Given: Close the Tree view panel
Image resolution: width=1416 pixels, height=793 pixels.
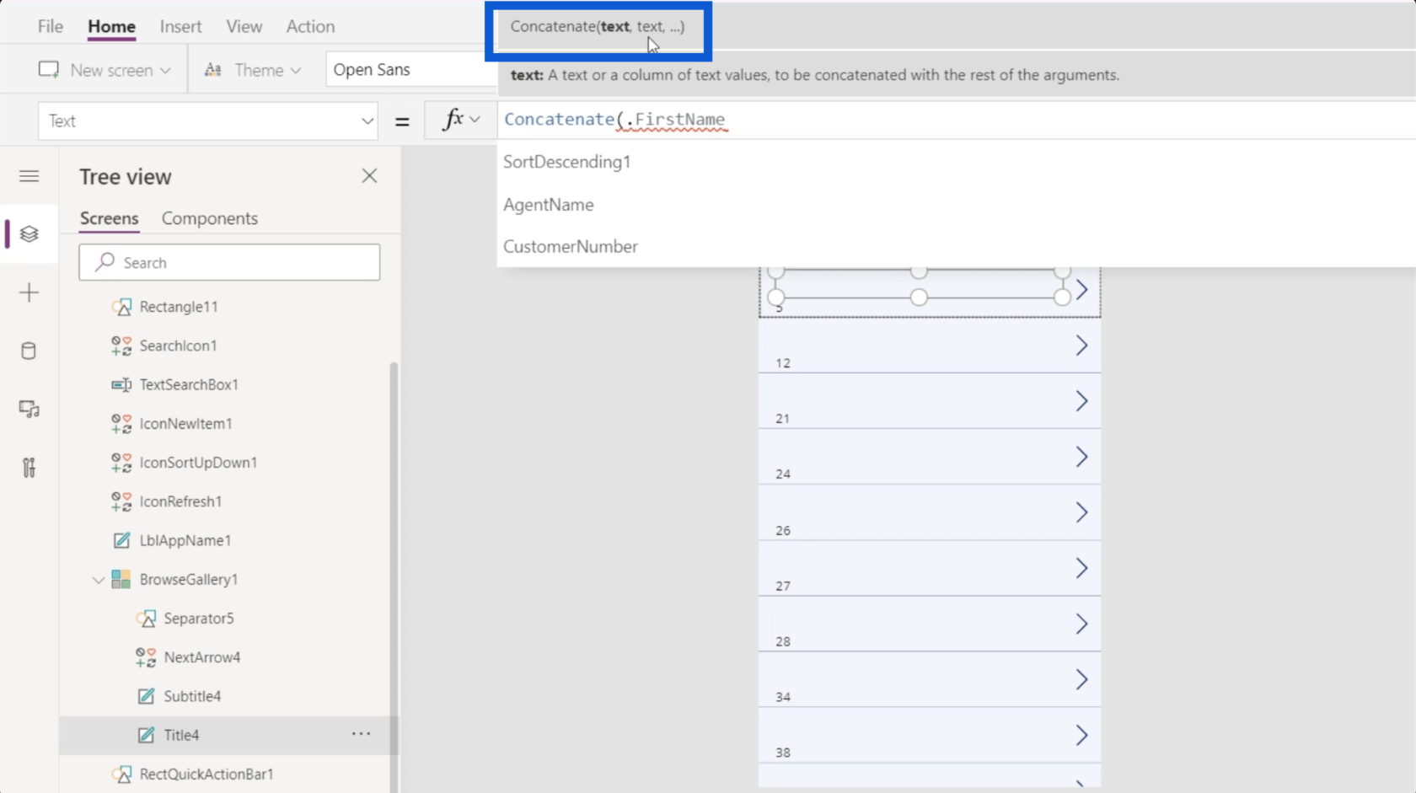Looking at the screenshot, I should pyautogui.click(x=369, y=176).
